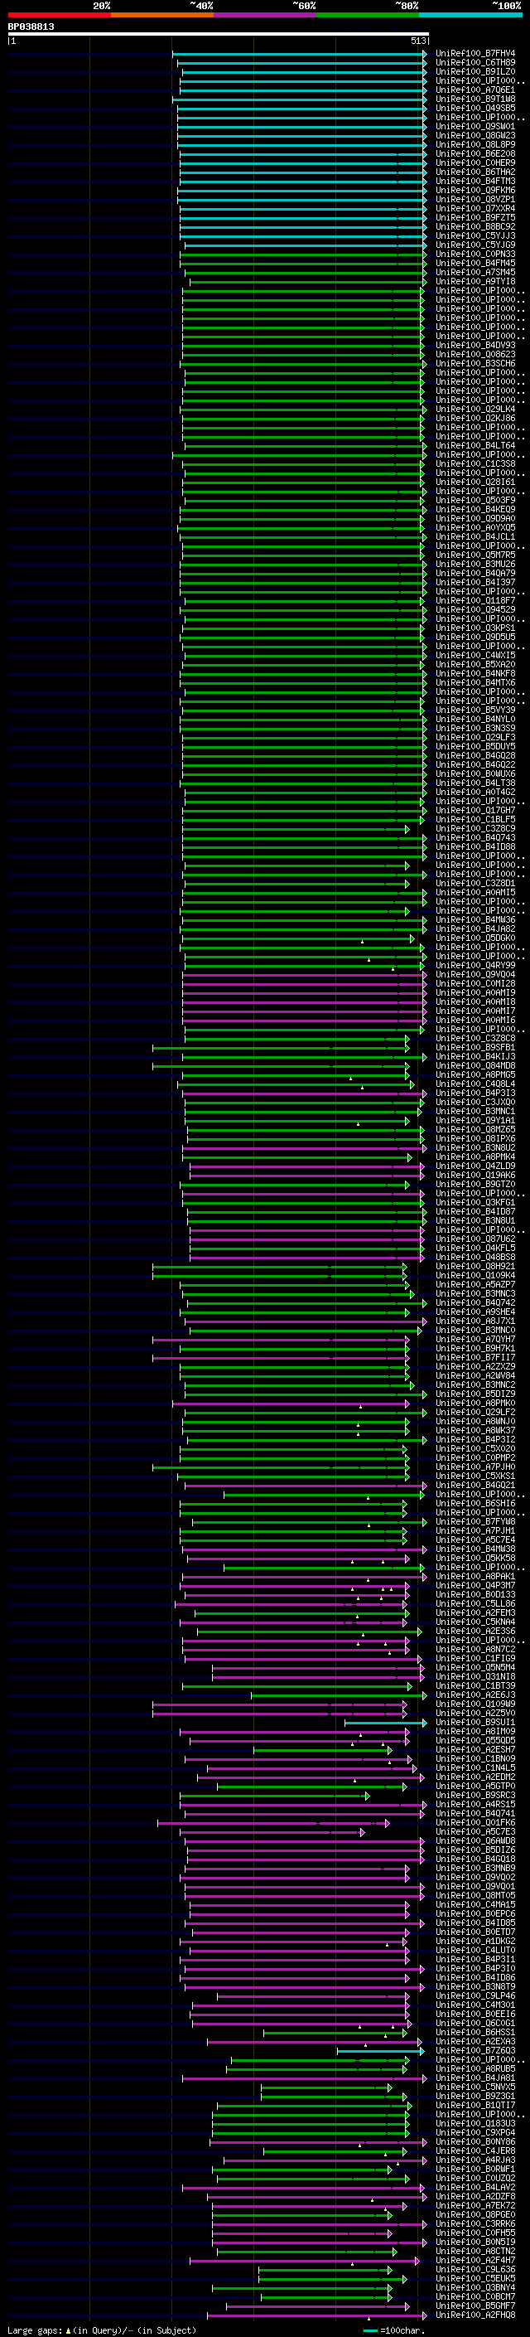Click the cyan alignment bar for UniRef100_B7FHV4
This screenshot has width=530, height=2337.
(x=299, y=54)
